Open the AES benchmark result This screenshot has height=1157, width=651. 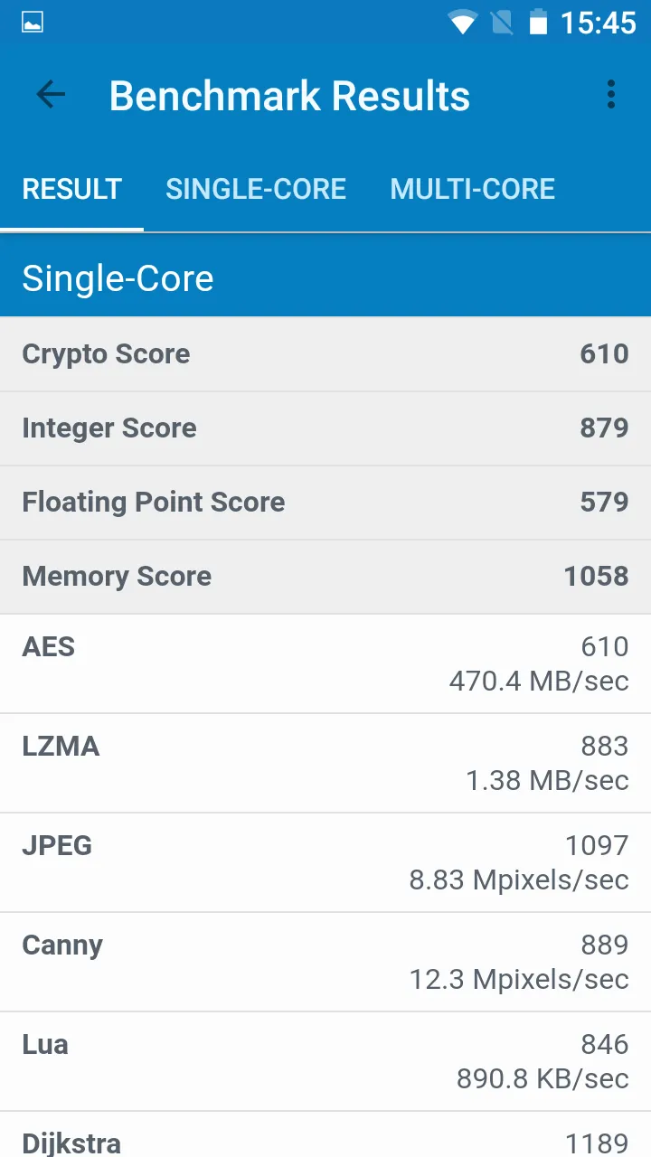point(325,663)
